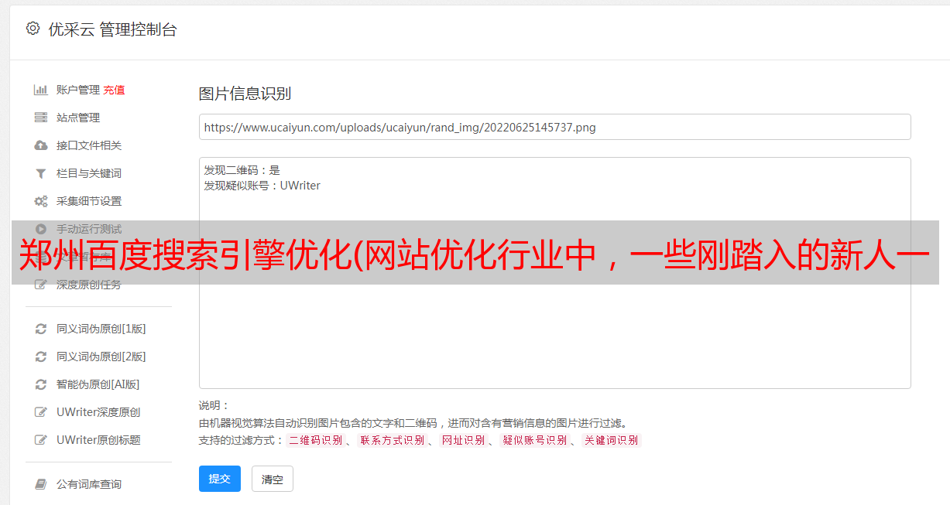
Task: Click the 疑似账号识别 tag
Action: click(534, 440)
